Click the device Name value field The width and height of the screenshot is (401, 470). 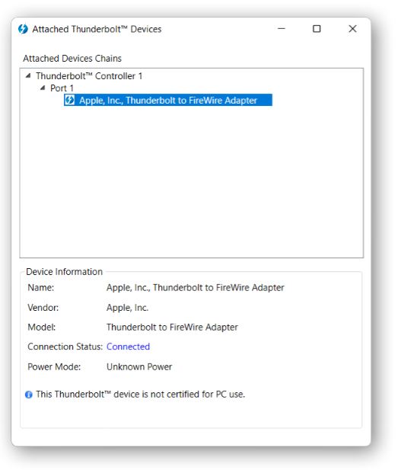coord(196,288)
